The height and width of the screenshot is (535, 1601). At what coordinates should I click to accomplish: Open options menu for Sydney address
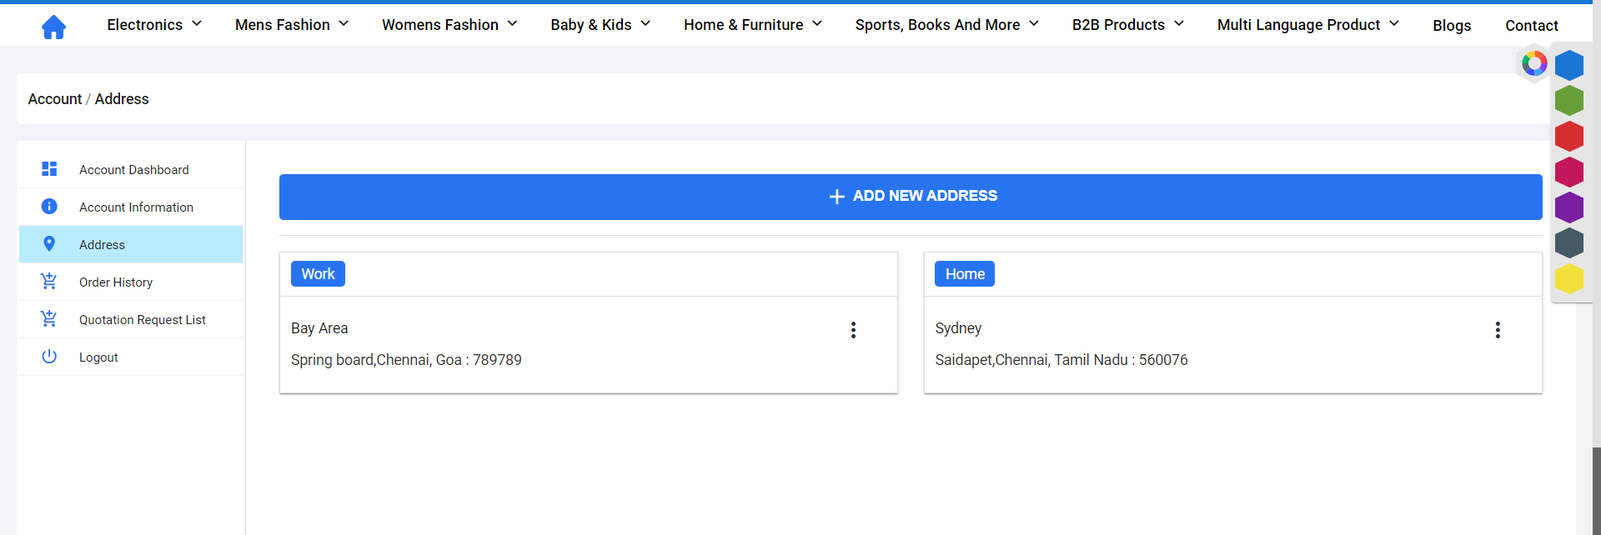point(1498,330)
